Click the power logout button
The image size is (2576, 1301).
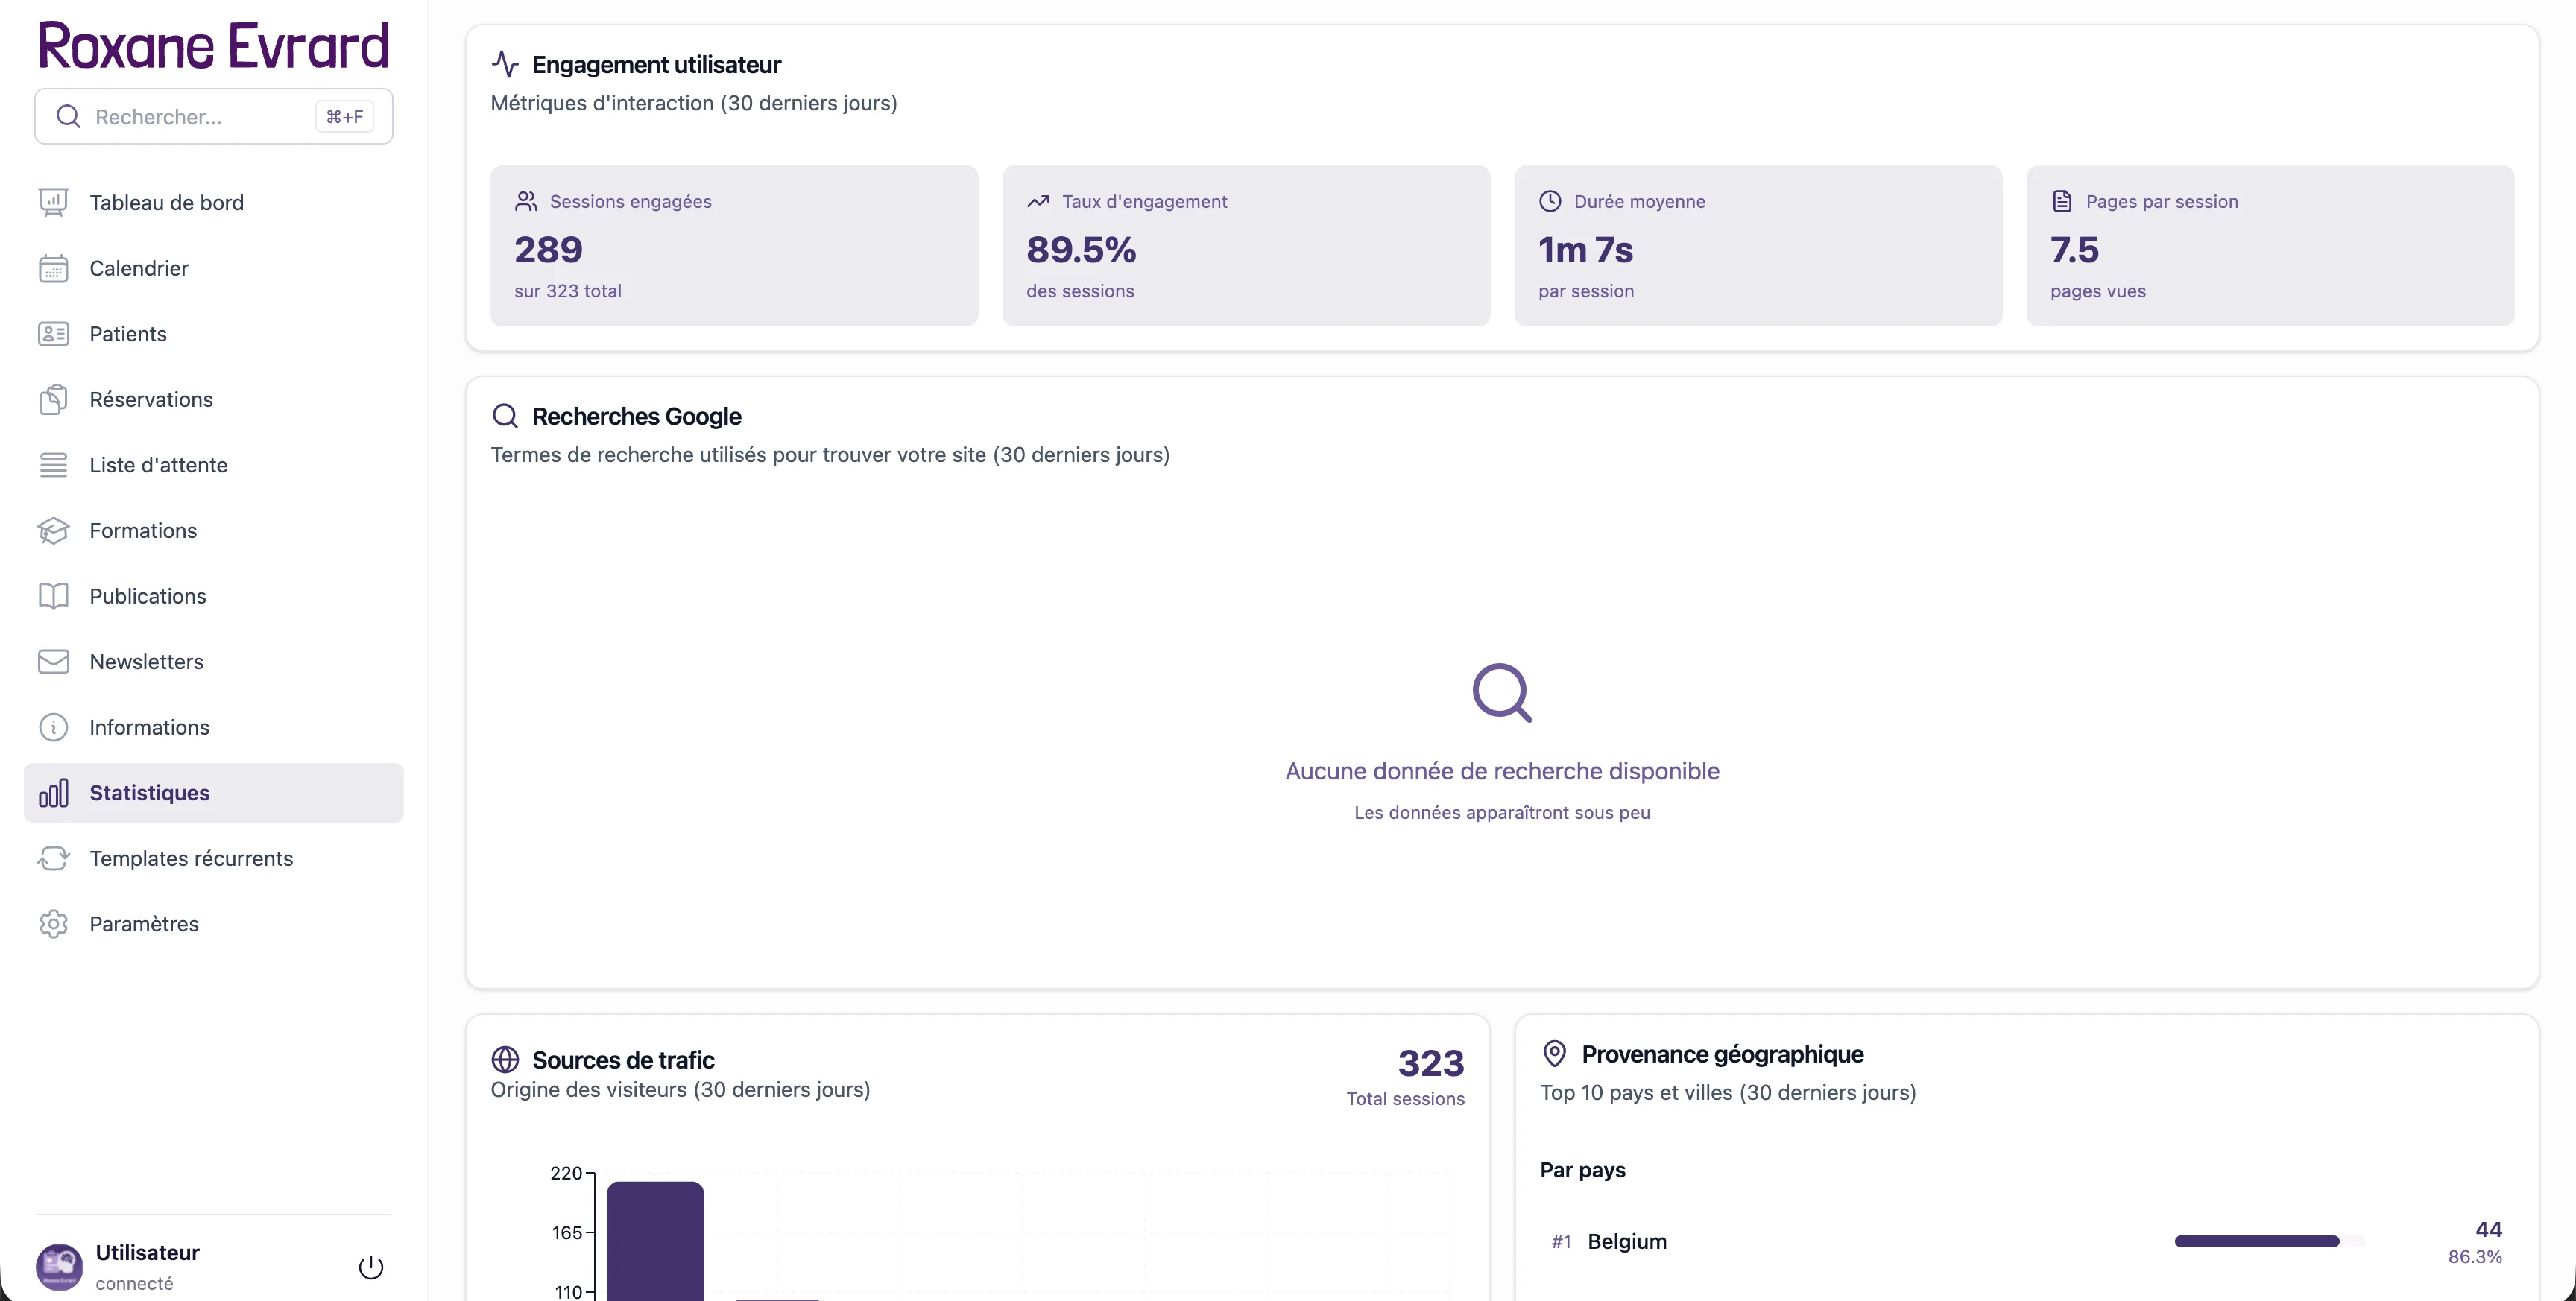(370, 1265)
